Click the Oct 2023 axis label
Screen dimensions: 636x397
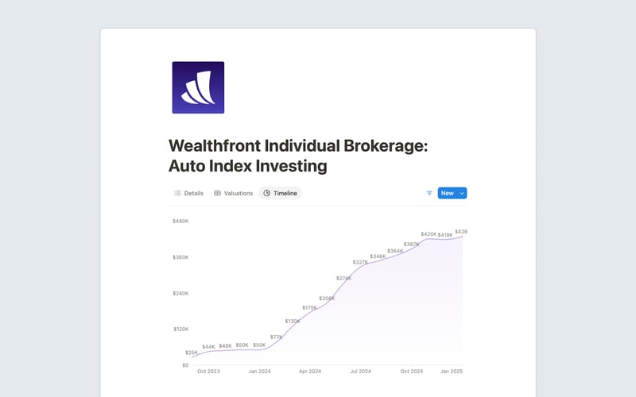(x=208, y=371)
